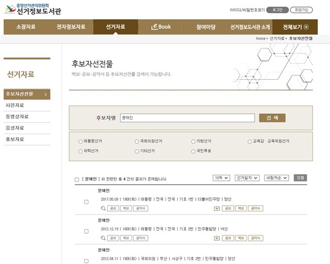Select the 국회의원선거 radio button
Screen dimensions: 330x264
click(x=136, y=141)
